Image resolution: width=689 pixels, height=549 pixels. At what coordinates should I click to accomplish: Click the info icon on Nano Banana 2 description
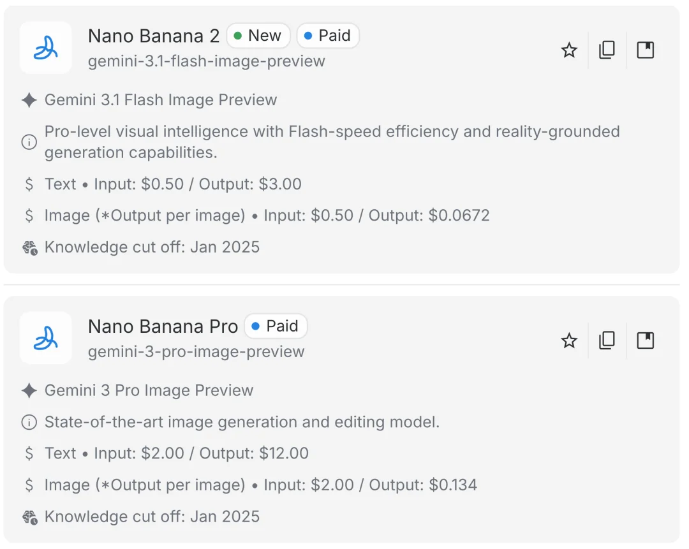(x=29, y=142)
